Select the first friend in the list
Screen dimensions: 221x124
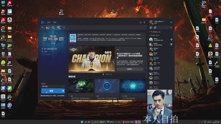coord(161,39)
